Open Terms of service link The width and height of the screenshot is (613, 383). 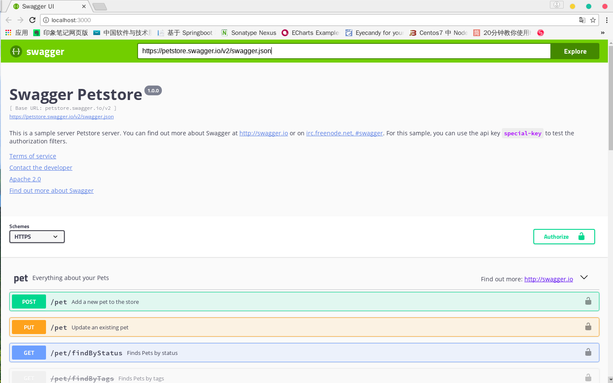33,156
